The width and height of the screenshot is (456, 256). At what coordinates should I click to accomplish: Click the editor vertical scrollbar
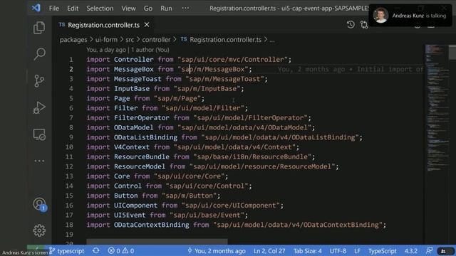(x=452, y=52)
